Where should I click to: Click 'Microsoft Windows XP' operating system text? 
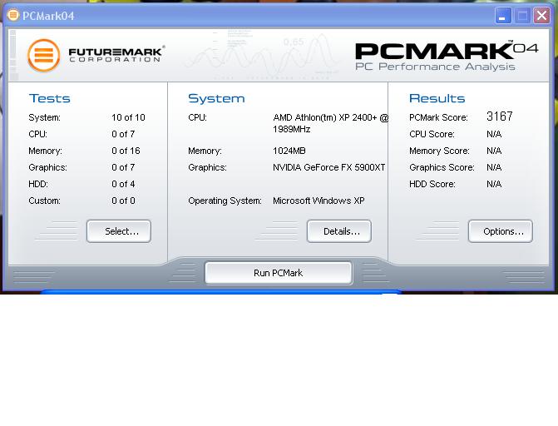point(319,201)
